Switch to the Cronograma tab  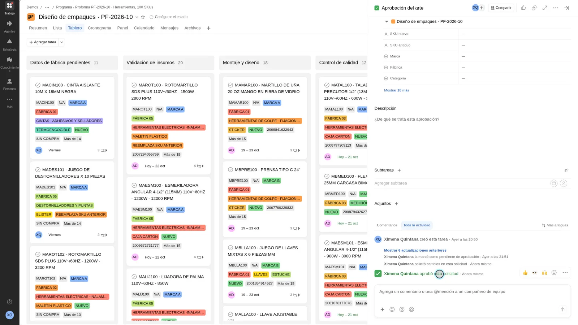tap(99, 28)
